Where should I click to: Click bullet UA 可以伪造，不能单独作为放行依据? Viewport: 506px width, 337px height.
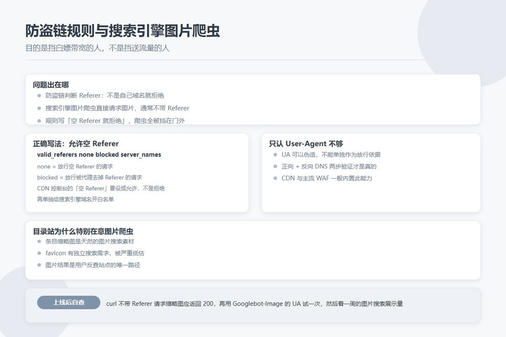331,155
